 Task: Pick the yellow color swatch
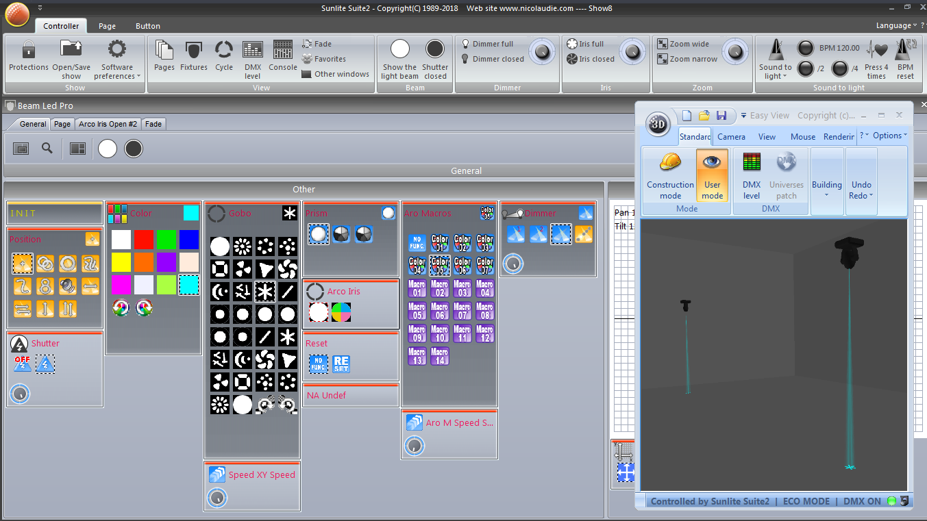click(x=121, y=262)
